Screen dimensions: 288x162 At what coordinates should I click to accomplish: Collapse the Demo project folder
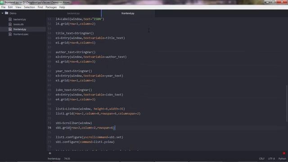2,13
